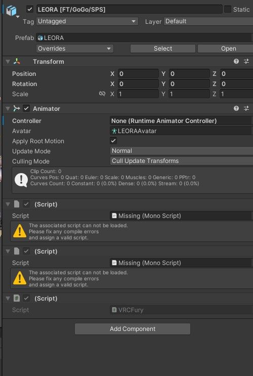Click the Add Component button
The height and width of the screenshot is (376, 253).
(x=133, y=329)
